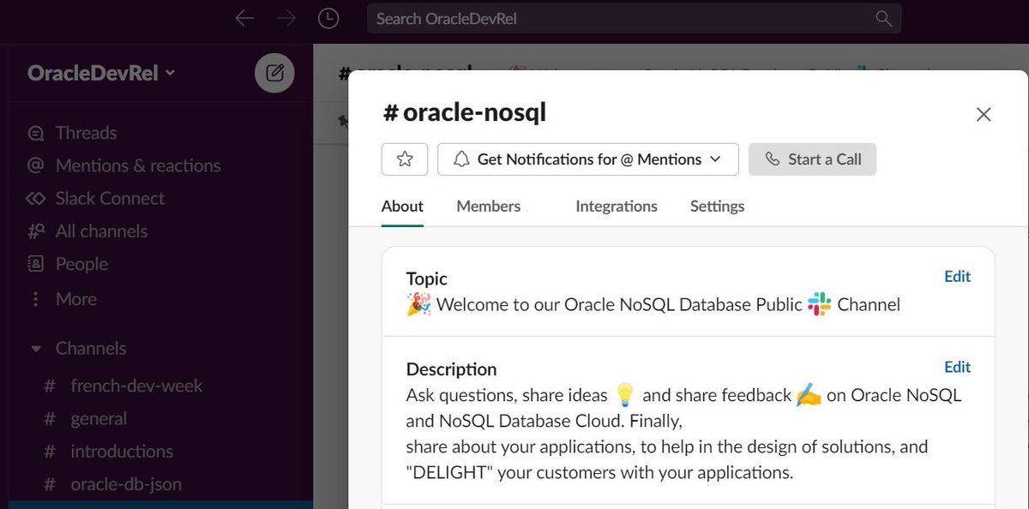Open Mentions & reactions
The image size is (1029, 509).
pyautogui.click(x=137, y=165)
